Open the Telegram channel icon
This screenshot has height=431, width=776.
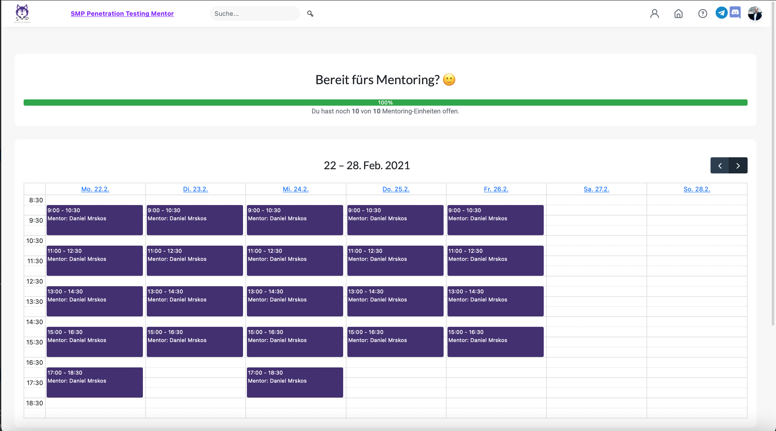[x=721, y=13]
